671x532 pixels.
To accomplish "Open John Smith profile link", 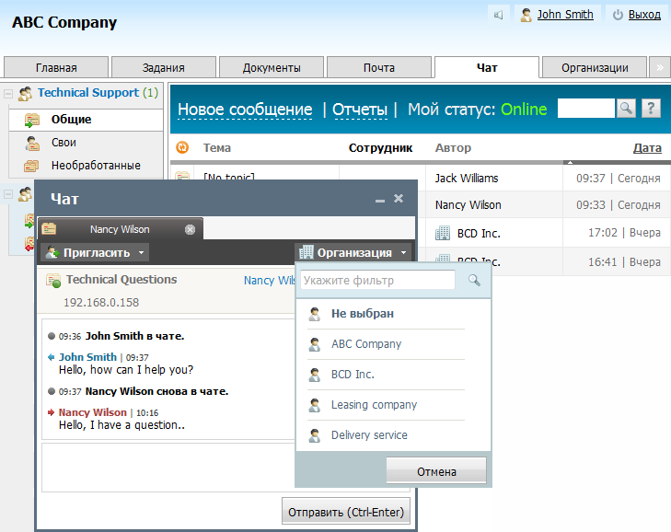I will [x=565, y=15].
